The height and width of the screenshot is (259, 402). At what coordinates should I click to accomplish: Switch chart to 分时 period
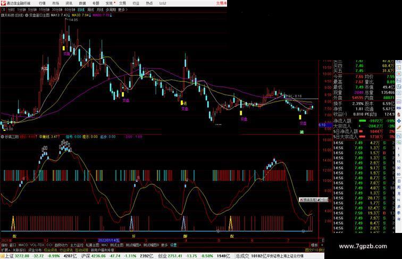[11, 10]
